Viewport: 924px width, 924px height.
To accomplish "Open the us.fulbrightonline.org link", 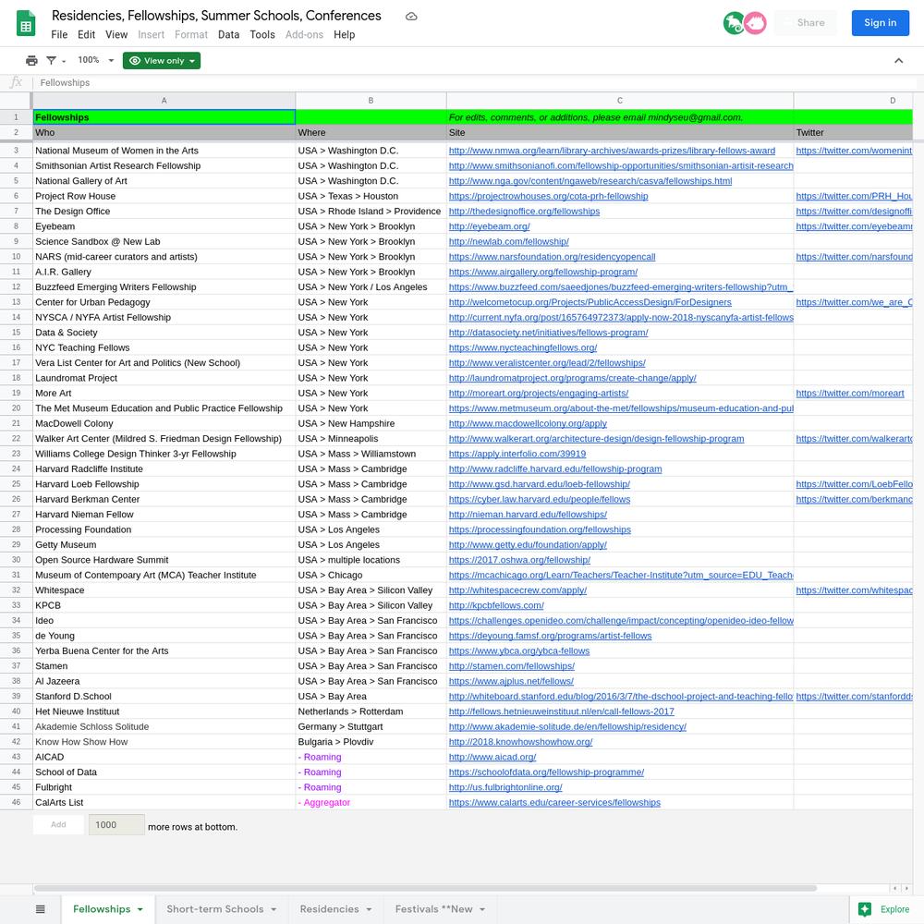I will [505, 787].
